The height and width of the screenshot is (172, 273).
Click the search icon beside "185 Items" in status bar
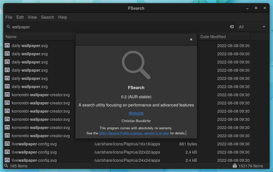(x=6, y=166)
